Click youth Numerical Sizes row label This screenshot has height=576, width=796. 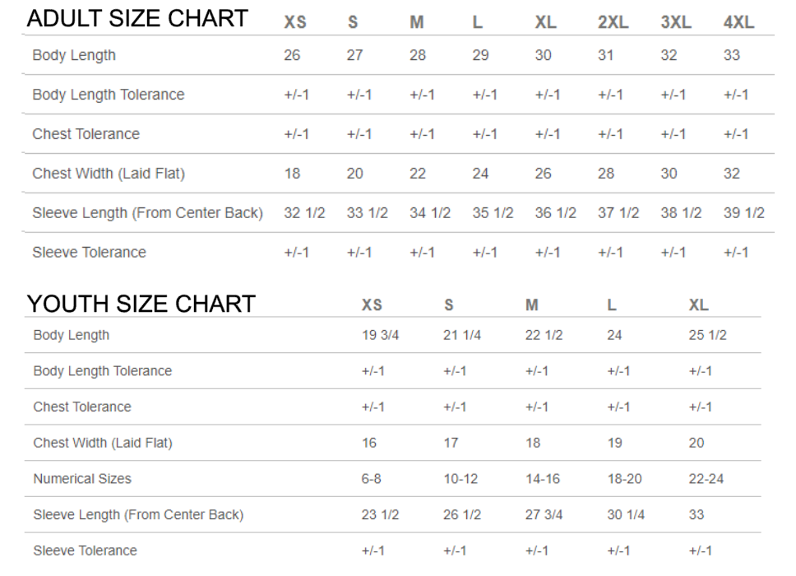[x=82, y=479]
